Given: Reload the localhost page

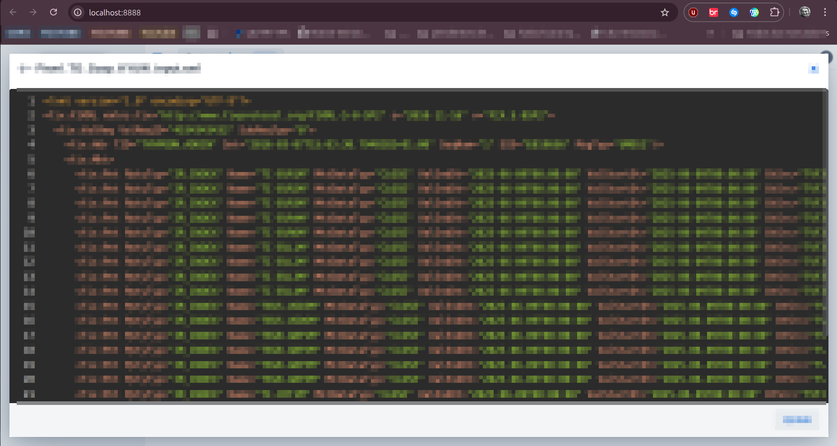Looking at the screenshot, I should click(53, 12).
